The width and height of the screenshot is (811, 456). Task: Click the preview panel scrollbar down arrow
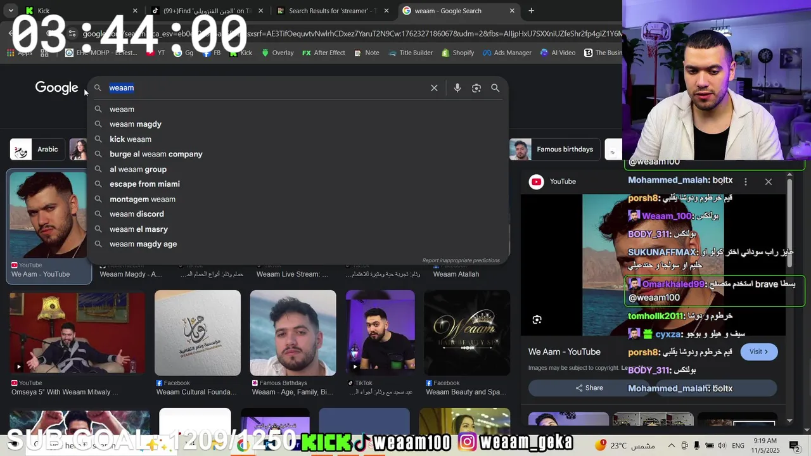click(789, 421)
